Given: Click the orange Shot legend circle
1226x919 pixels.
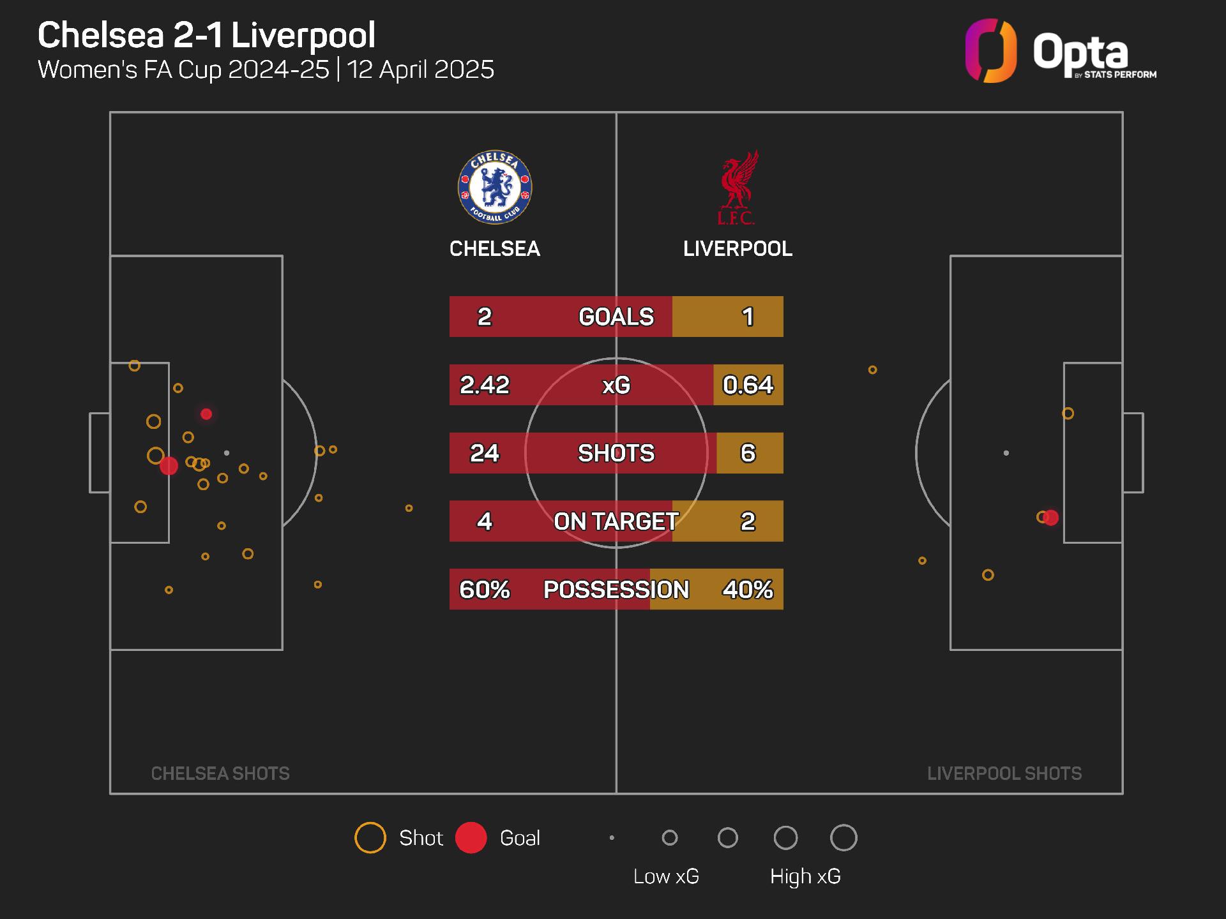Looking at the screenshot, I should 370,838.
